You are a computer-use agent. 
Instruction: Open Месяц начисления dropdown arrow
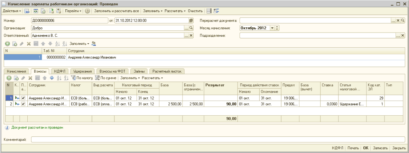(272, 28)
